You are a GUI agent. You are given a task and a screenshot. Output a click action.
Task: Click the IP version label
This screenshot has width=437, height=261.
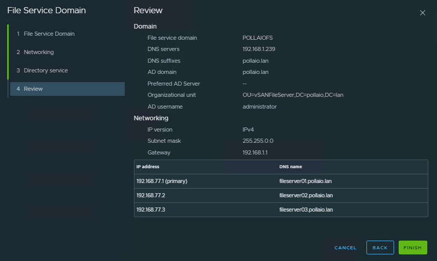pos(159,129)
